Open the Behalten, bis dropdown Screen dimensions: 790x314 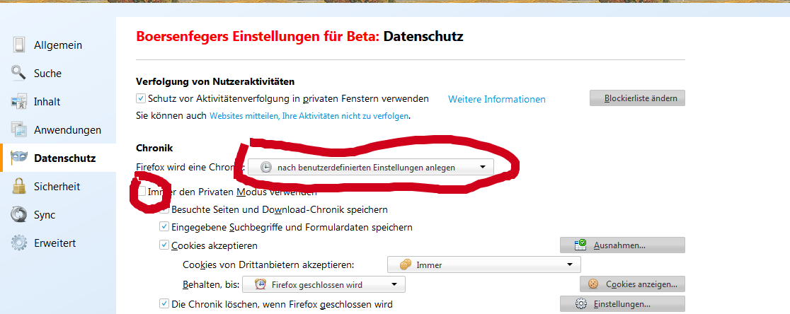click(x=324, y=284)
